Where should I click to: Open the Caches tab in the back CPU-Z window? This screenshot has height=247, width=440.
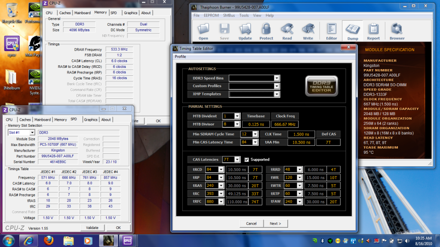pyautogui.click(x=65, y=13)
